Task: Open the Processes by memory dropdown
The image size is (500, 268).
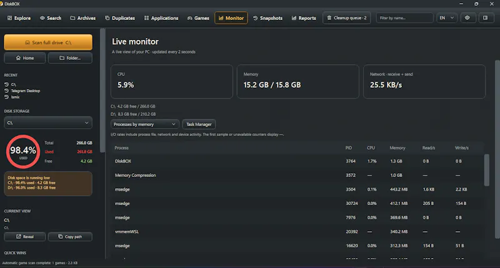Action: (145, 124)
